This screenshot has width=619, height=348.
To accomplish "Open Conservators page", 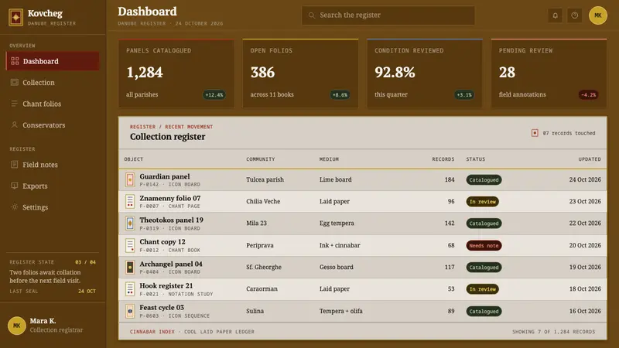I will click(x=53, y=125).
